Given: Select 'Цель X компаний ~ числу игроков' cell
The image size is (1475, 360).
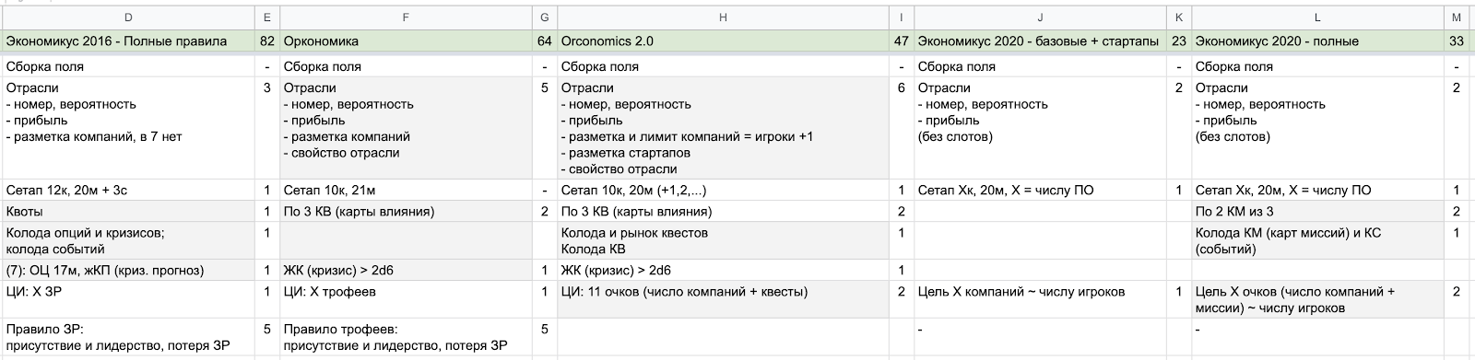Looking at the screenshot, I should point(1040,292).
